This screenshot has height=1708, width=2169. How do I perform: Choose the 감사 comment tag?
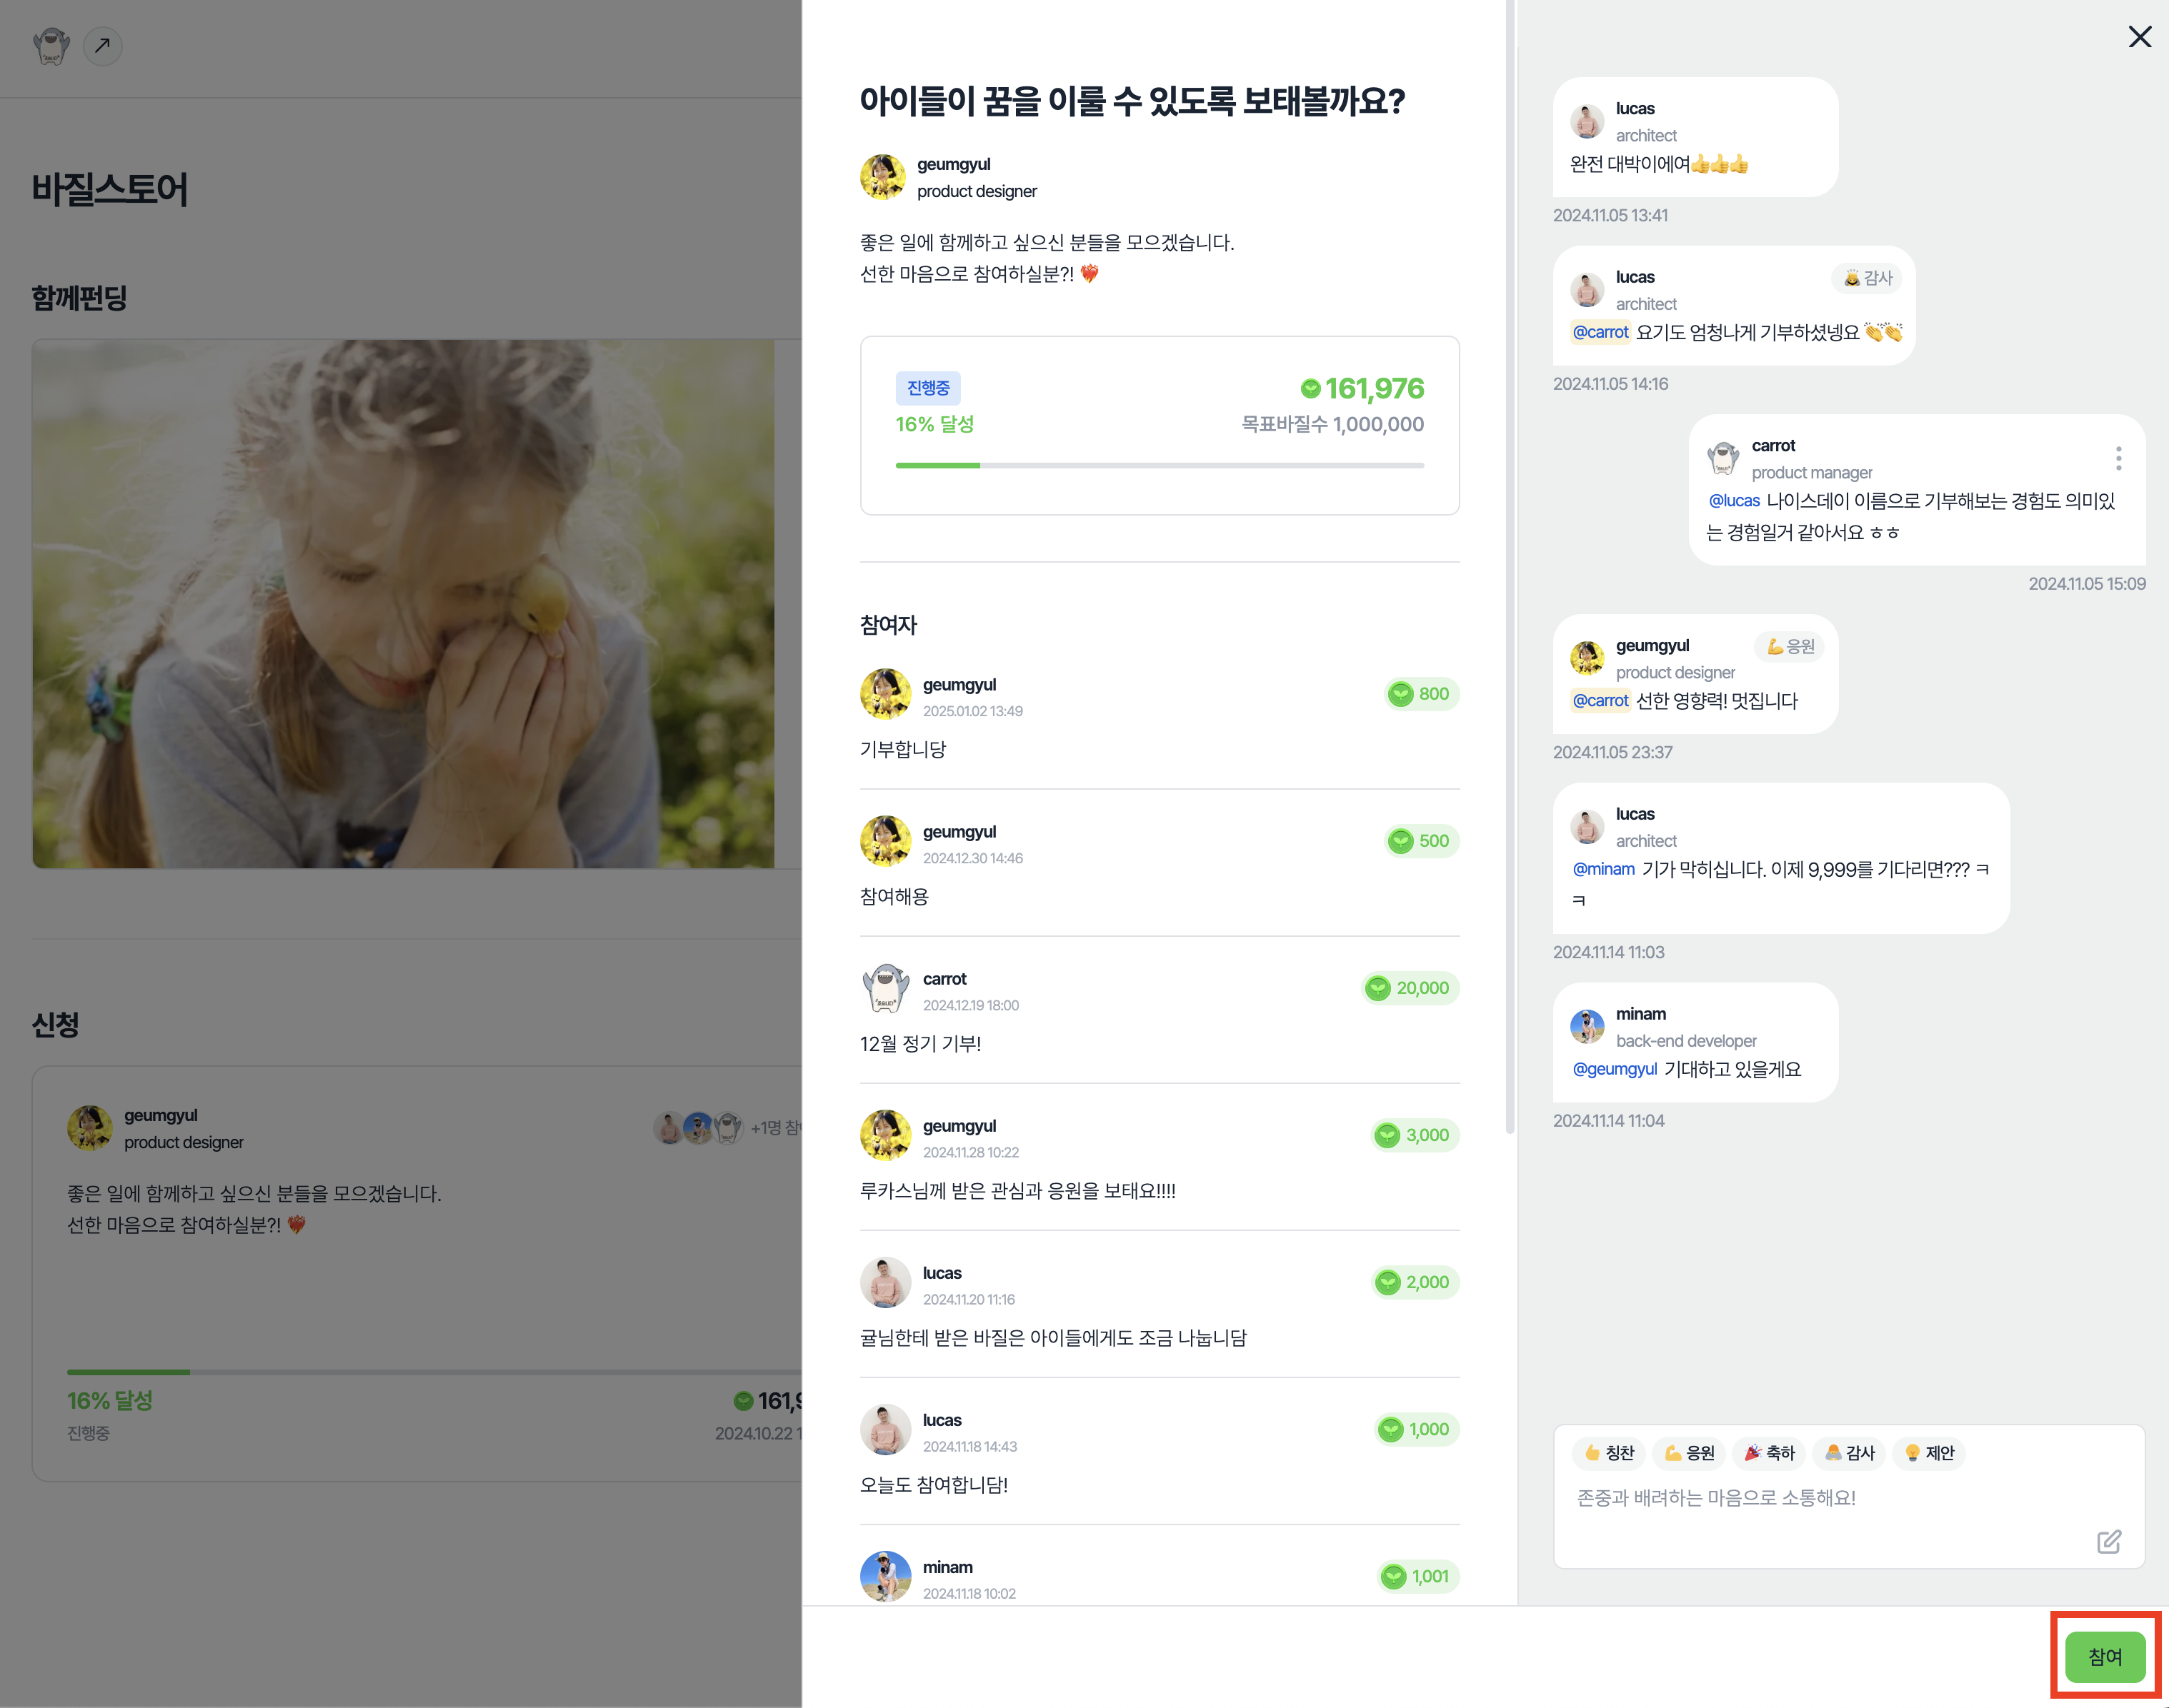point(1849,1452)
